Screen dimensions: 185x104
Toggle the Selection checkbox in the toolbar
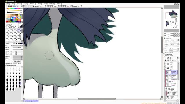pos(34,6)
